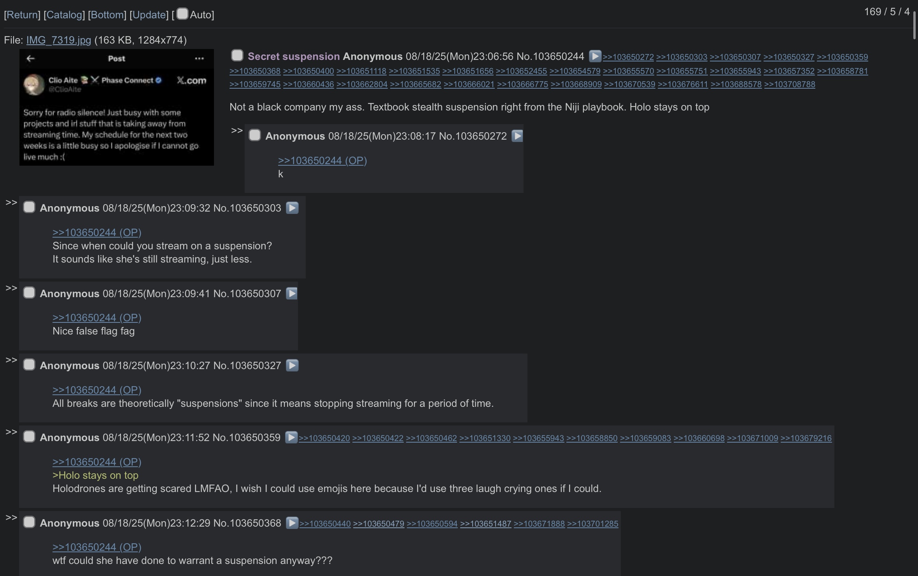
Task: Jump to Bottom of thread
Action: (x=107, y=15)
